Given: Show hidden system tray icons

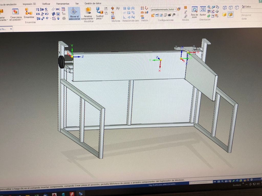Looking at the screenshot, I should (x=247, y=185).
